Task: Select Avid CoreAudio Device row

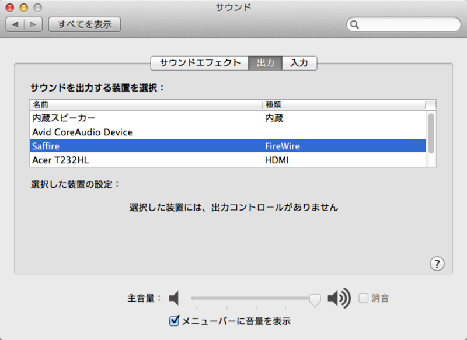Action: pyautogui.click(x=228, y=132)
